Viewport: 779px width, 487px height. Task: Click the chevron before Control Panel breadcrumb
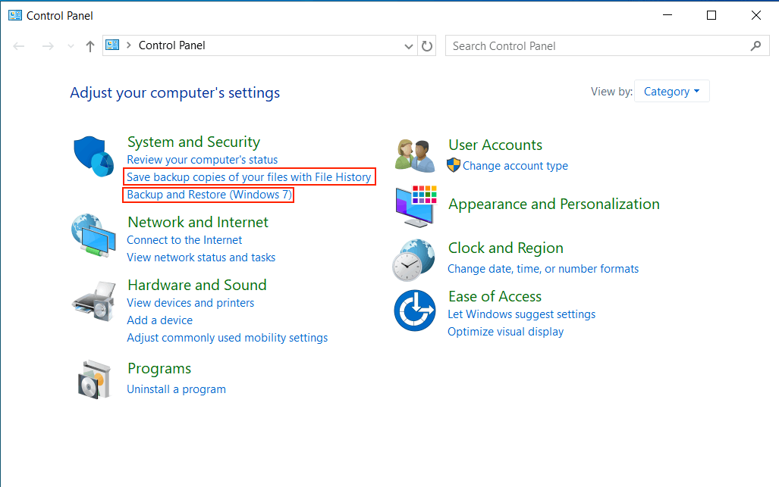[129, 45]
